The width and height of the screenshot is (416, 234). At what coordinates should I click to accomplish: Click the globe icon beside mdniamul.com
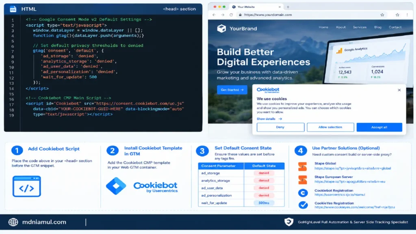pos(13,222)
